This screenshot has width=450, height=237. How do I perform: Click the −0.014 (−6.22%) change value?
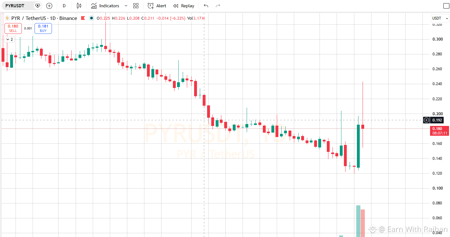tap(170, 18)
